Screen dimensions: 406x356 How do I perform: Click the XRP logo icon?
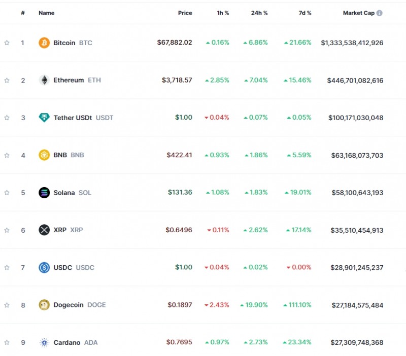[44, 230]
